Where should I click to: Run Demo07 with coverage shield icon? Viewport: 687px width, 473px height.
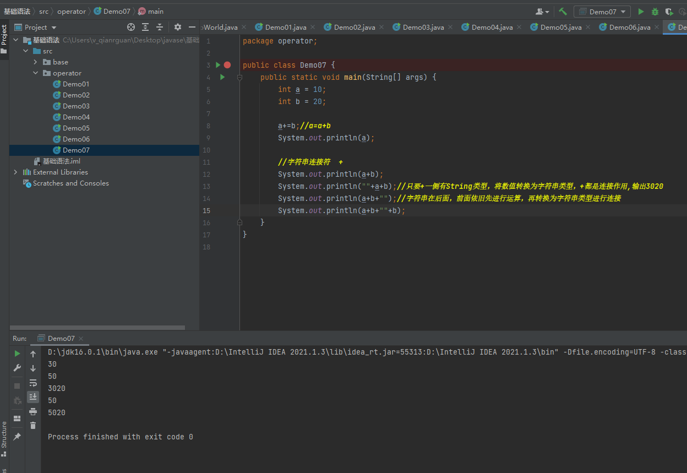669,12
